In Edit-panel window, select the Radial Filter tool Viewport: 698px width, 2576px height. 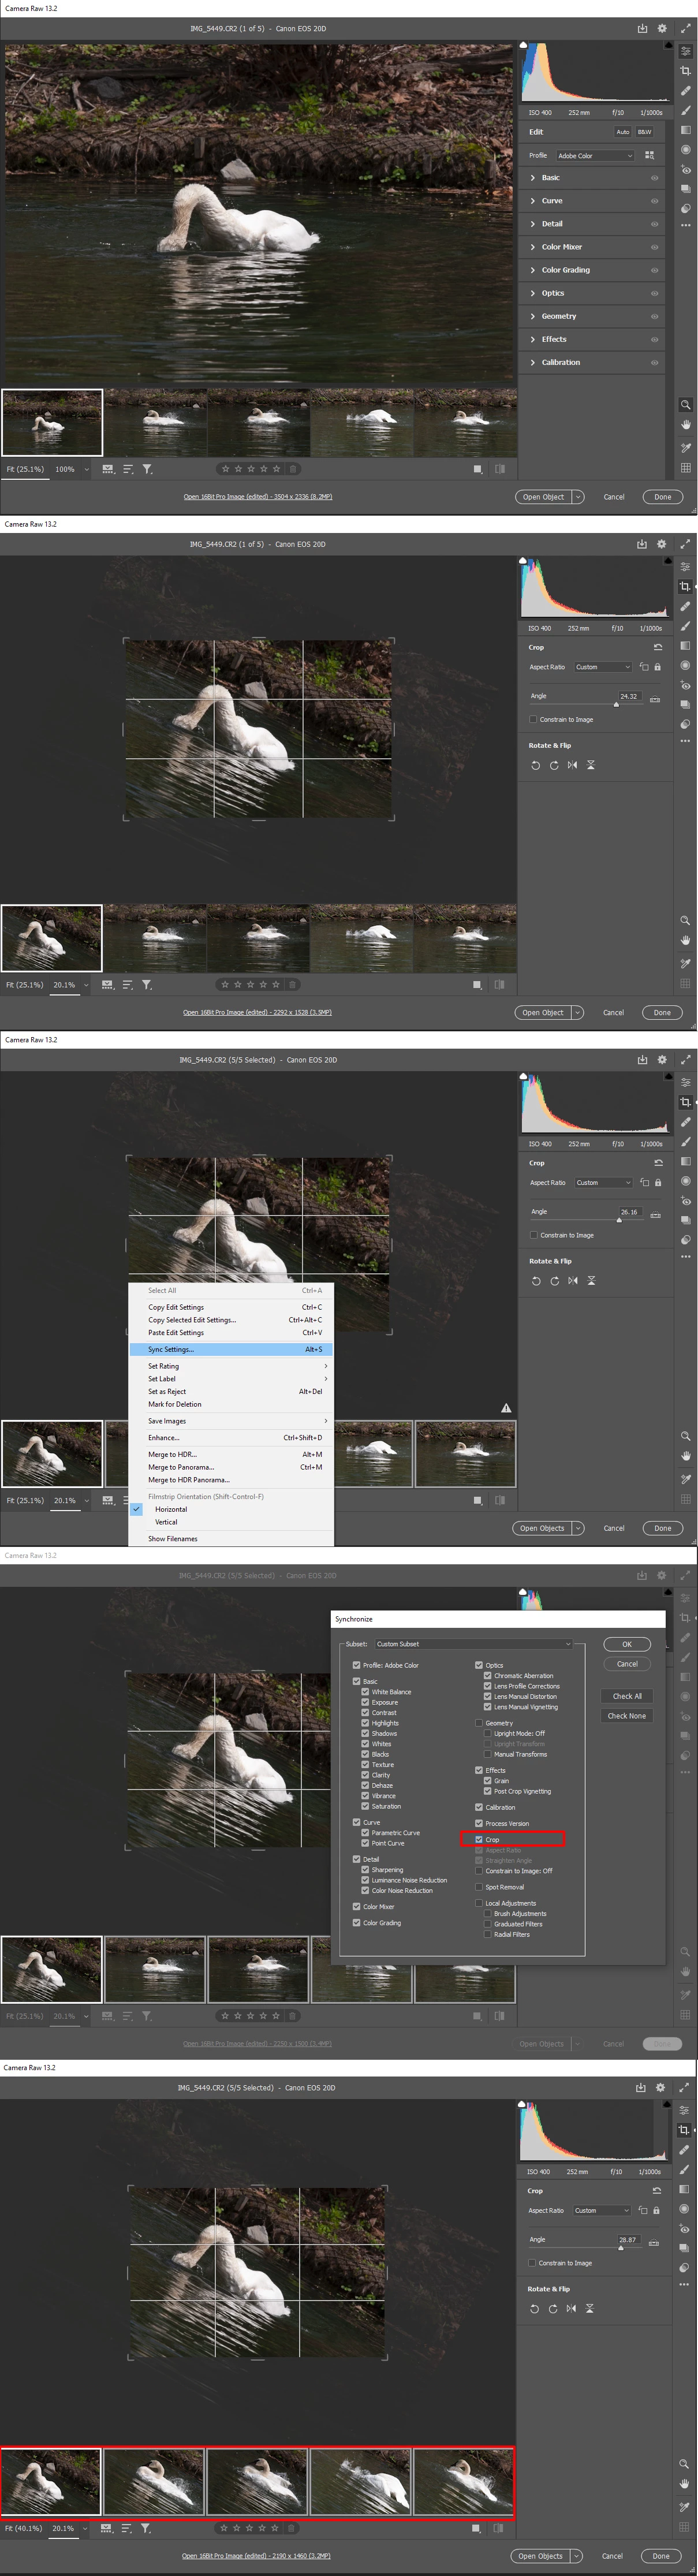(685, 150)
